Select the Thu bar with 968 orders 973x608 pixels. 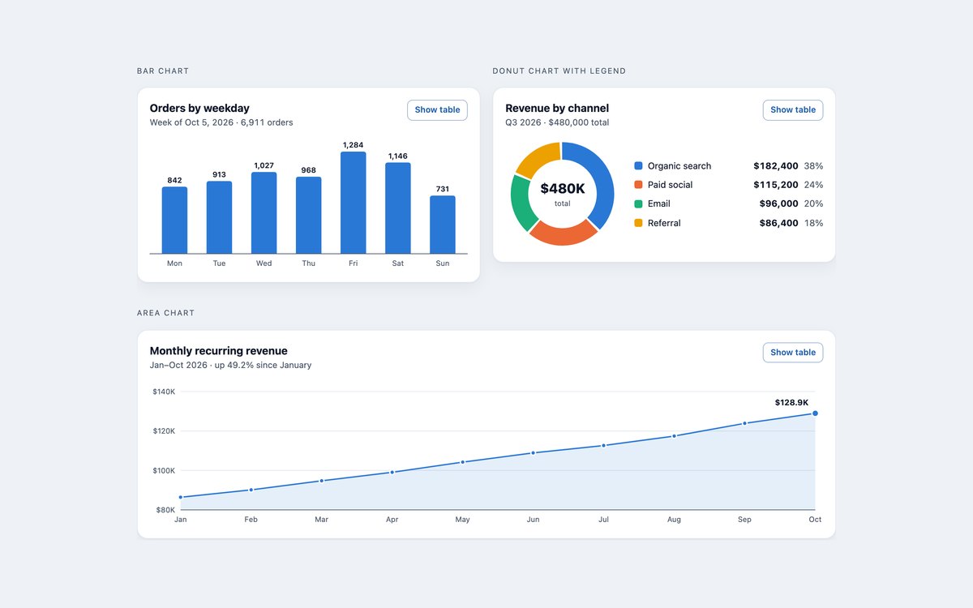tap(308, 216)
